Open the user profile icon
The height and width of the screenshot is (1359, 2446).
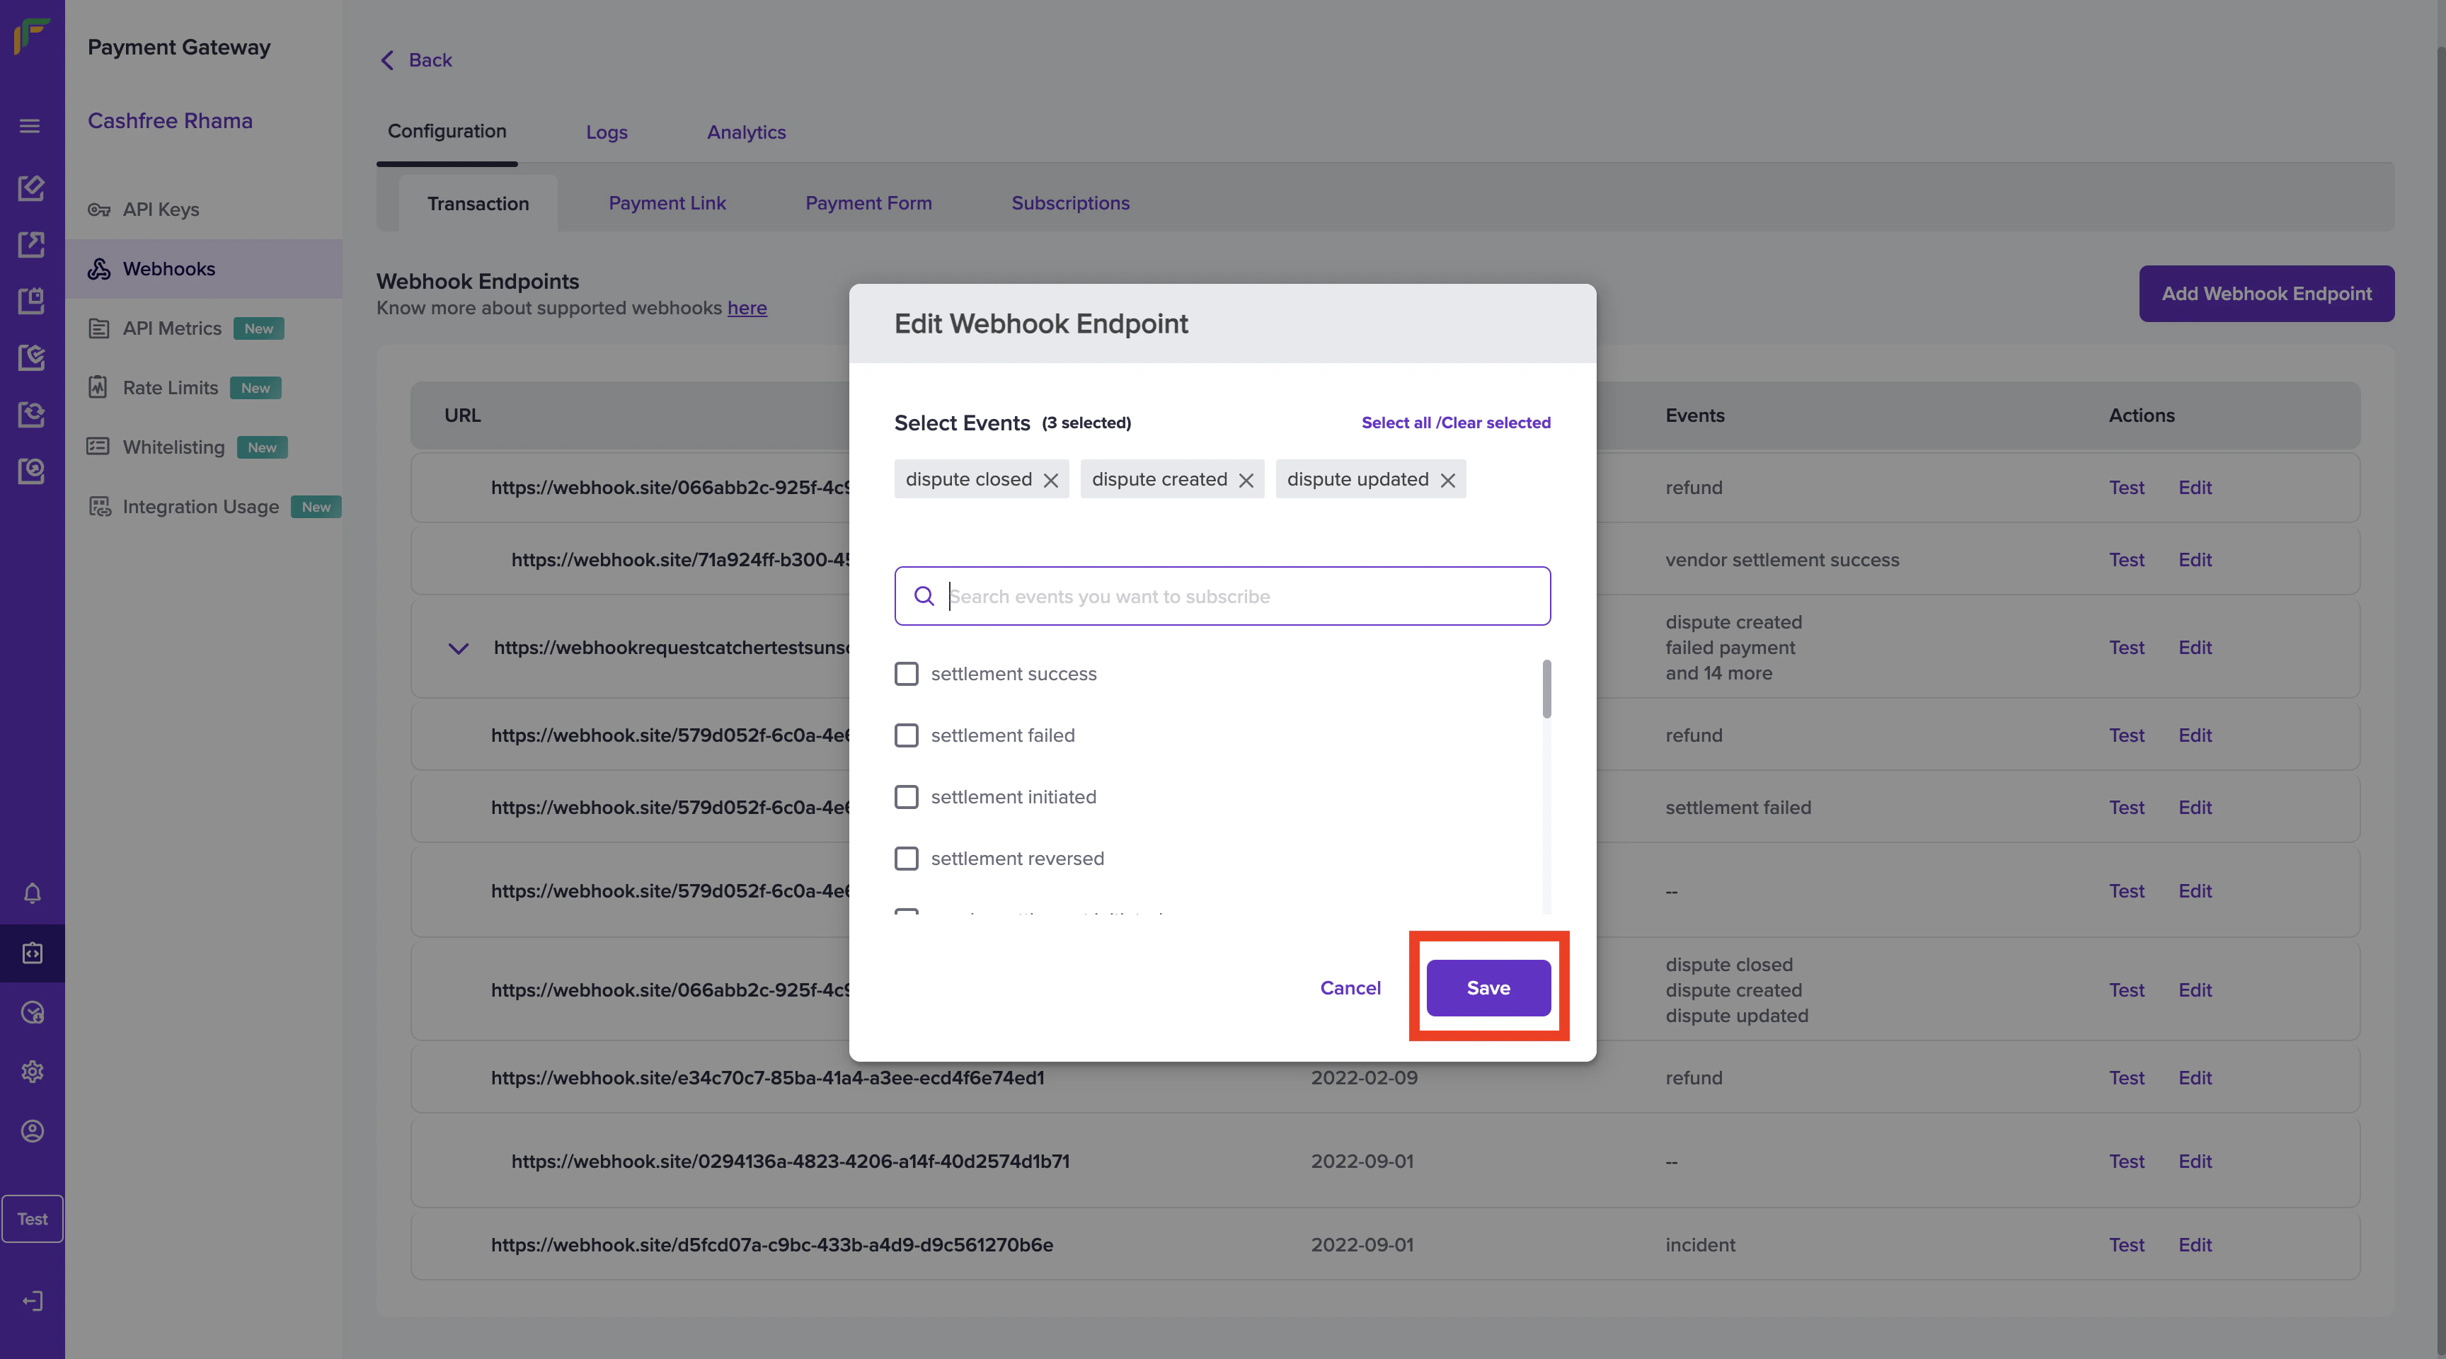click(x=33, y=1131)
